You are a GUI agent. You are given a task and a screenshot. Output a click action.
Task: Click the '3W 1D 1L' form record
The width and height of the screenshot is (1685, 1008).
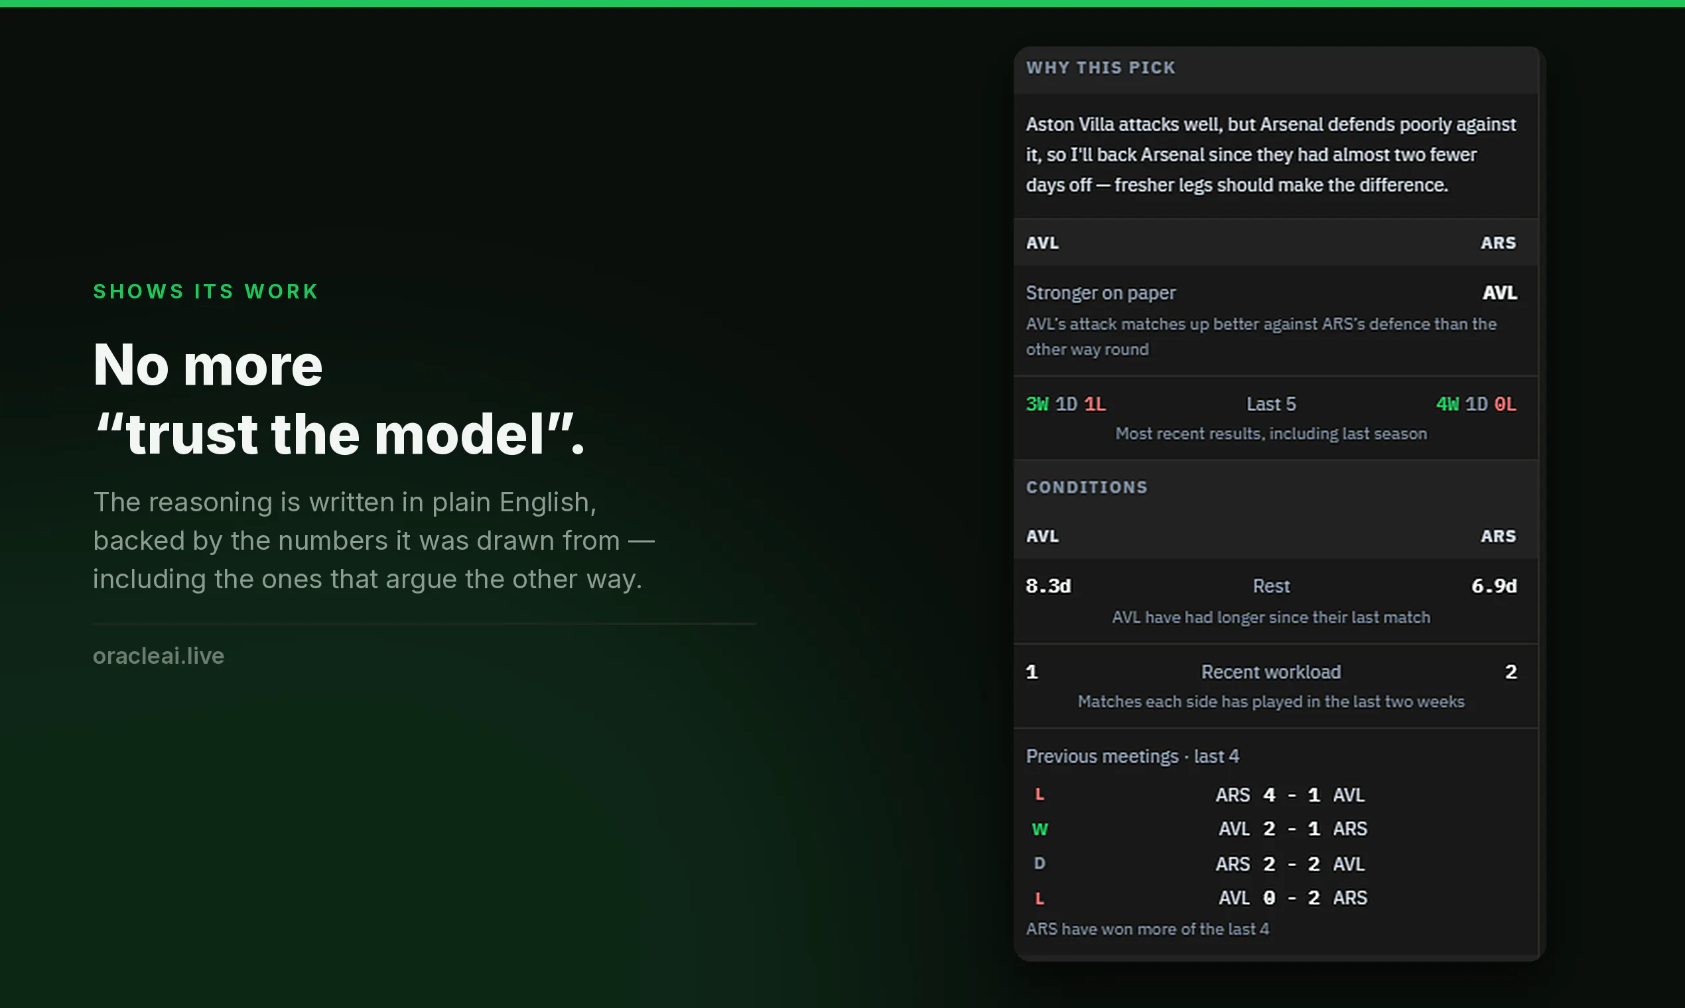pyautogui.click(x=1065, y=404)
